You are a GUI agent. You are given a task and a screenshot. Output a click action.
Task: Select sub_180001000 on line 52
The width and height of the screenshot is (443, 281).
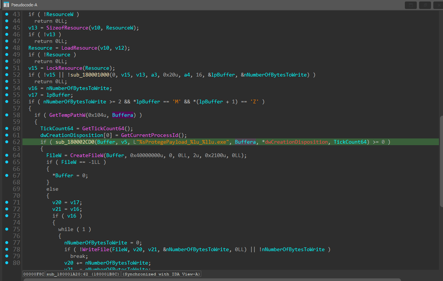pos(90,75)
